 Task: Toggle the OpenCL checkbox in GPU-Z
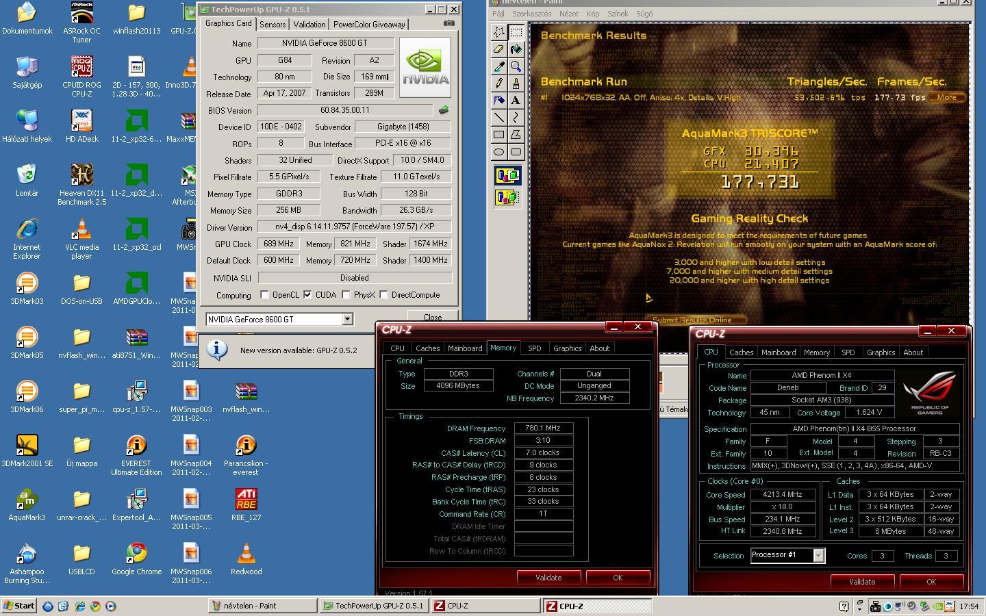(x=264, y=295)
